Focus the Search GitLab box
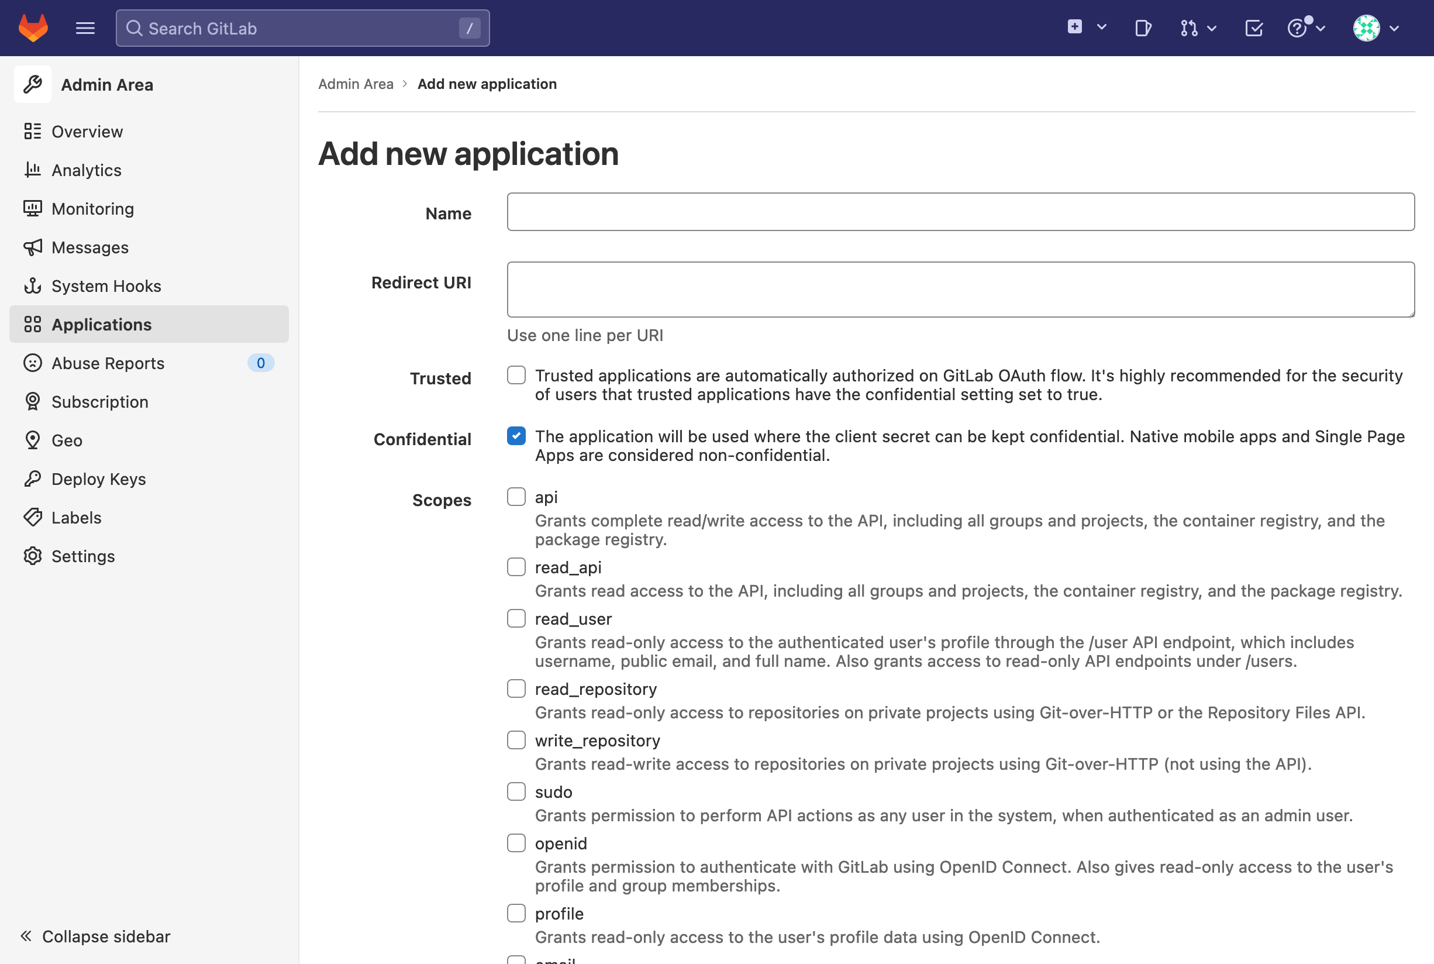The image size is (1434, 964). (x=302, y=28)
